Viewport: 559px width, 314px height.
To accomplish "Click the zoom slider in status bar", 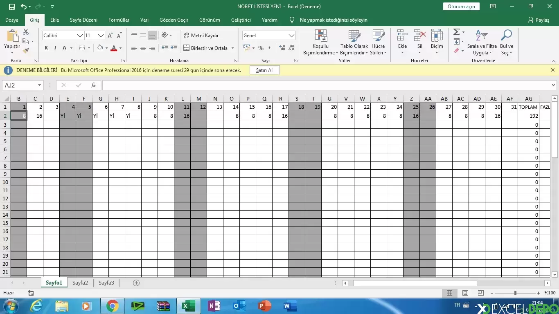I will click(x=515, y=293).
